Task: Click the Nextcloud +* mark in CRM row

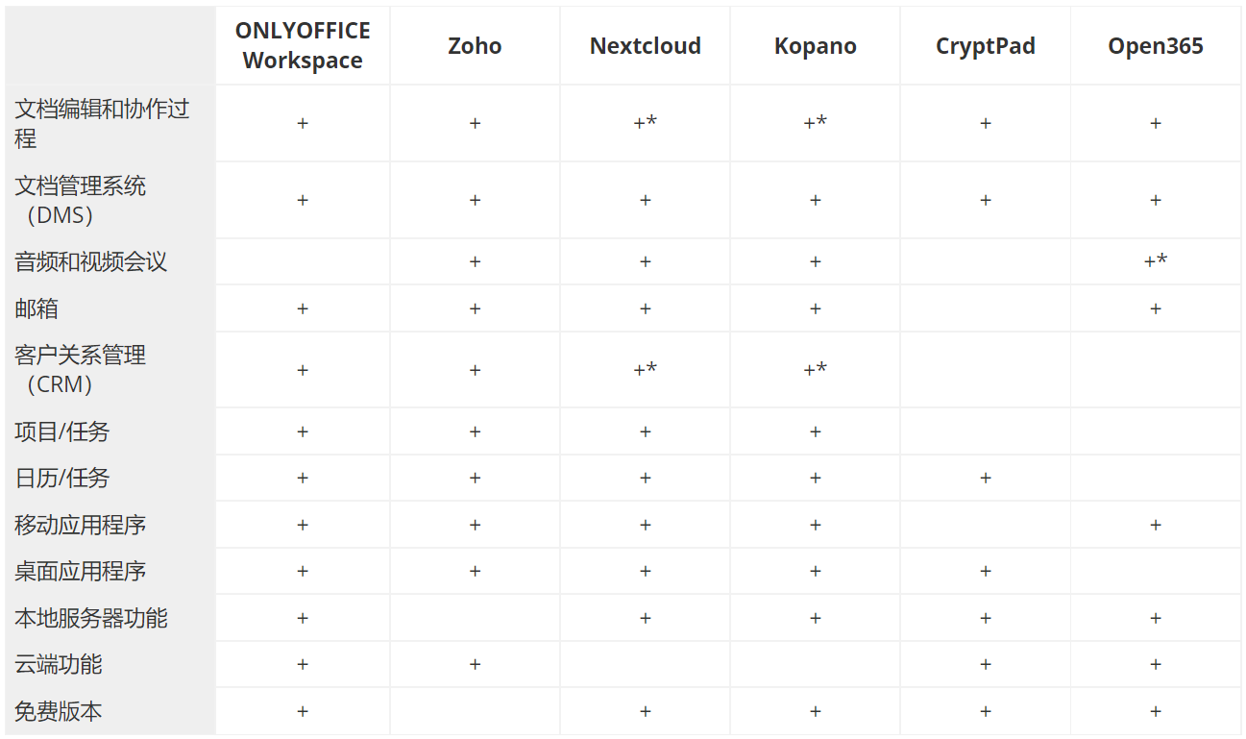Action: [645, 369]
